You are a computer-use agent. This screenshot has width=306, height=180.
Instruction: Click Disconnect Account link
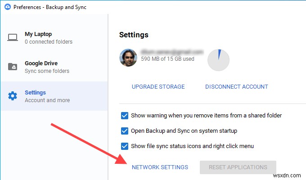click(x=236, y=87)
